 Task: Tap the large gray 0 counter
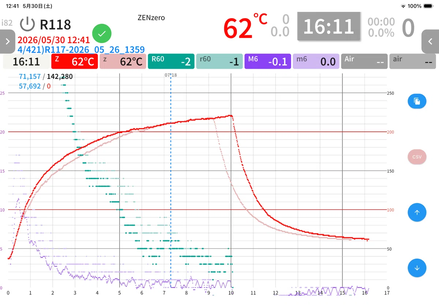pos(408,27)
